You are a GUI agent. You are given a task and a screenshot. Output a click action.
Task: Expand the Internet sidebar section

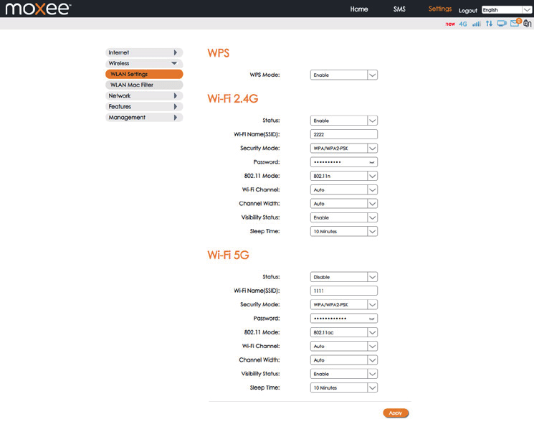[x=143, y=52]
